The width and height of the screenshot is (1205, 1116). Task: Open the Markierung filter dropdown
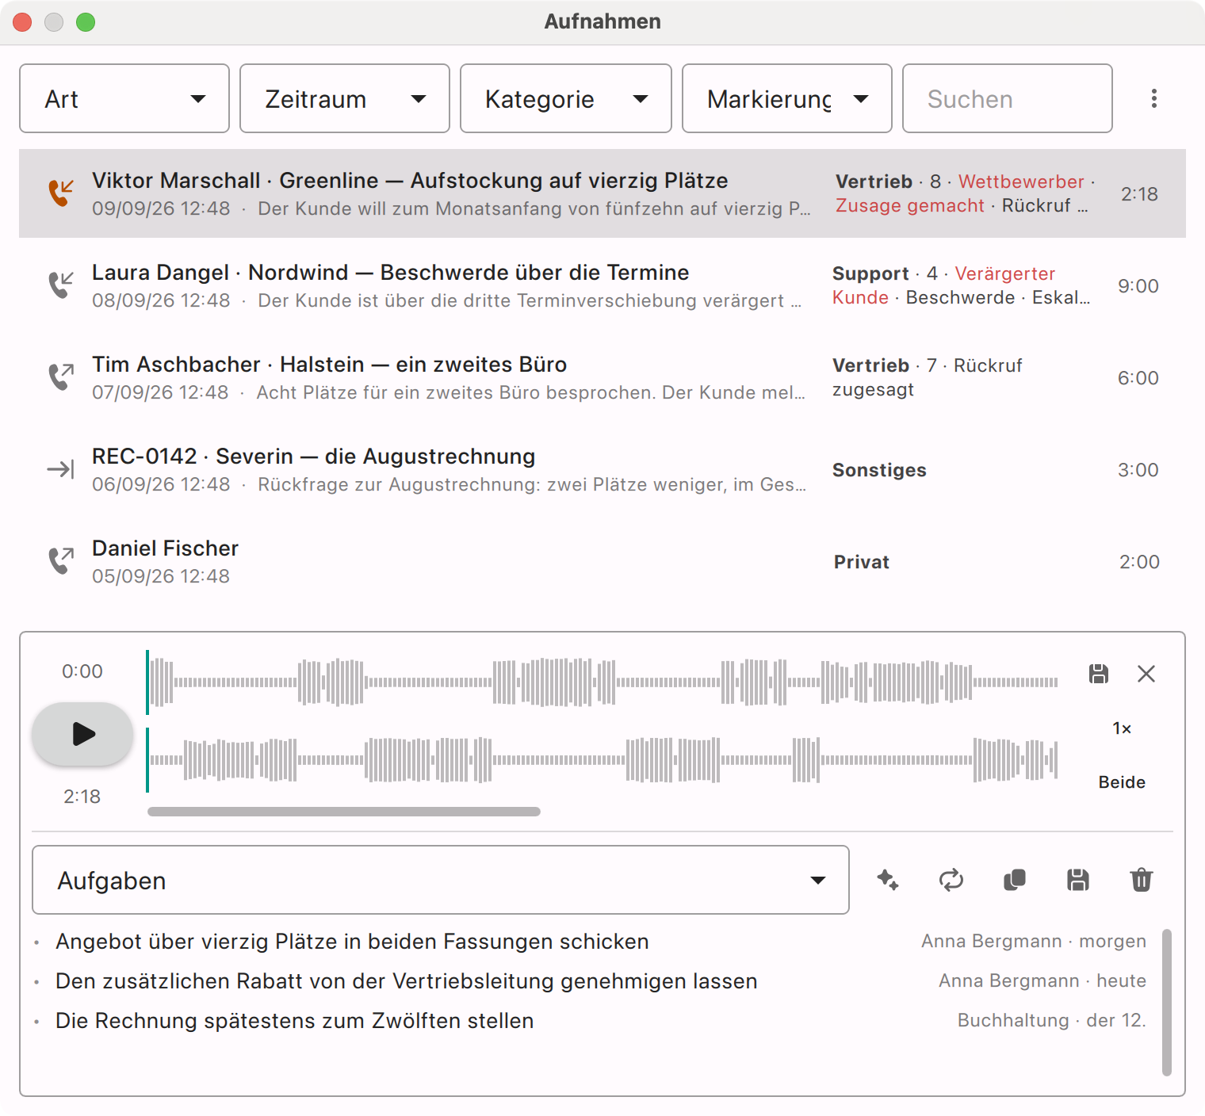[787, 98]
